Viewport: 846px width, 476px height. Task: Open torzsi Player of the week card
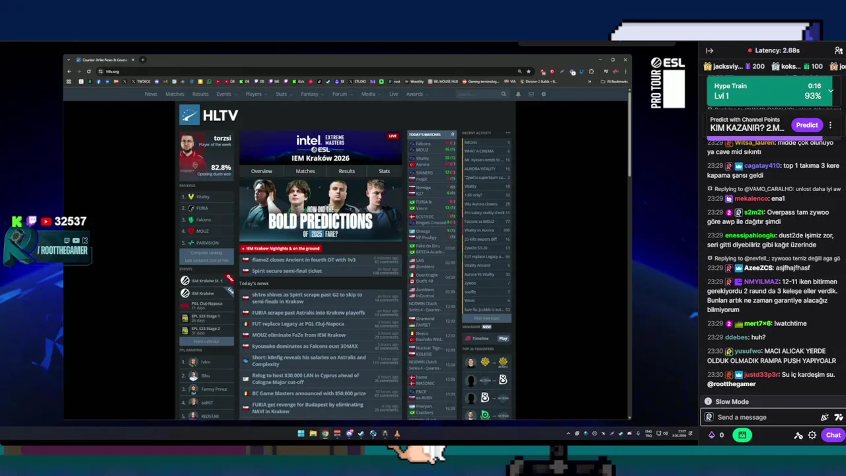(206, 155)
